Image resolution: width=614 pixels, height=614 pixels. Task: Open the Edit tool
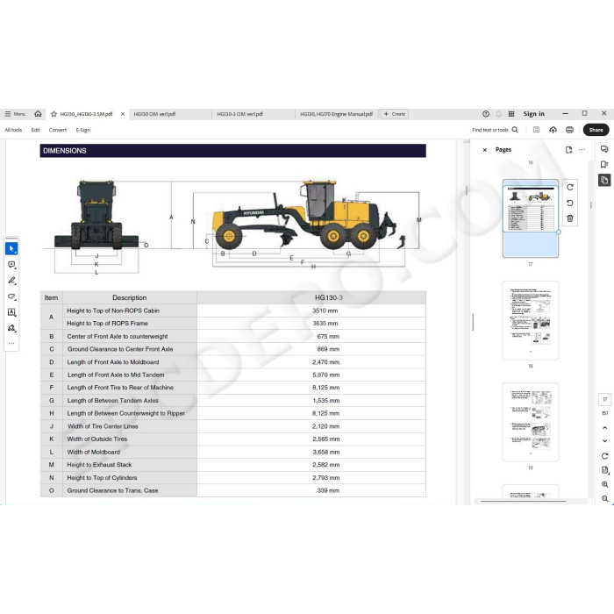(x=35, y=130)
